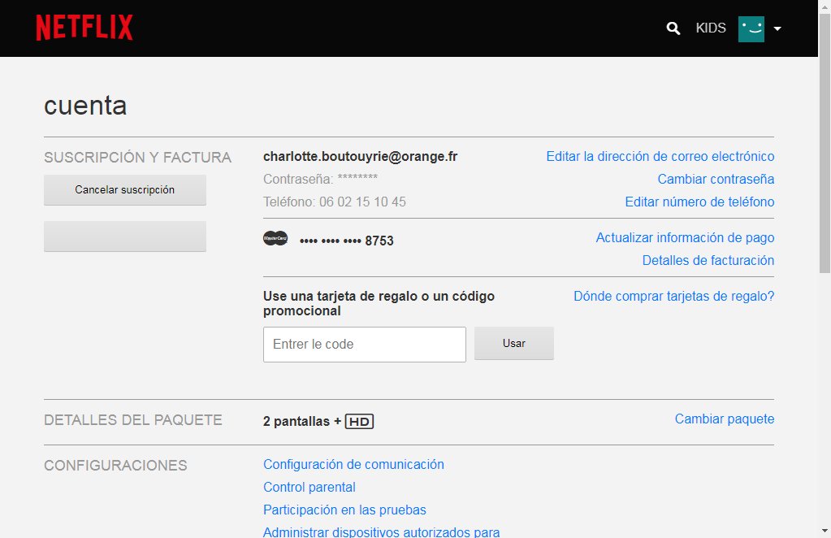Click the card number ending 8753

[347, 241]
